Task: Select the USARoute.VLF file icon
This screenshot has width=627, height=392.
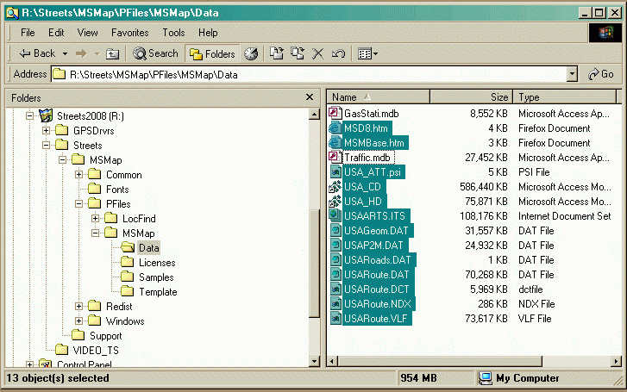Action: [x=335, y=319]
